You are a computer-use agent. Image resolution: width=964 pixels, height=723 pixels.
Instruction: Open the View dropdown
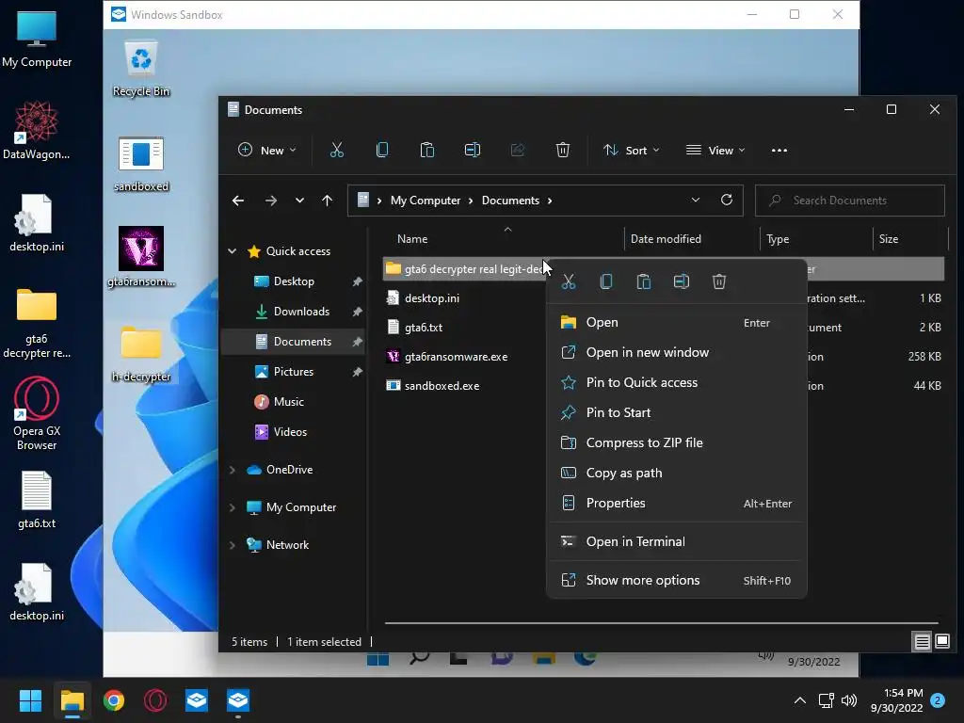(x=715, y=150)
